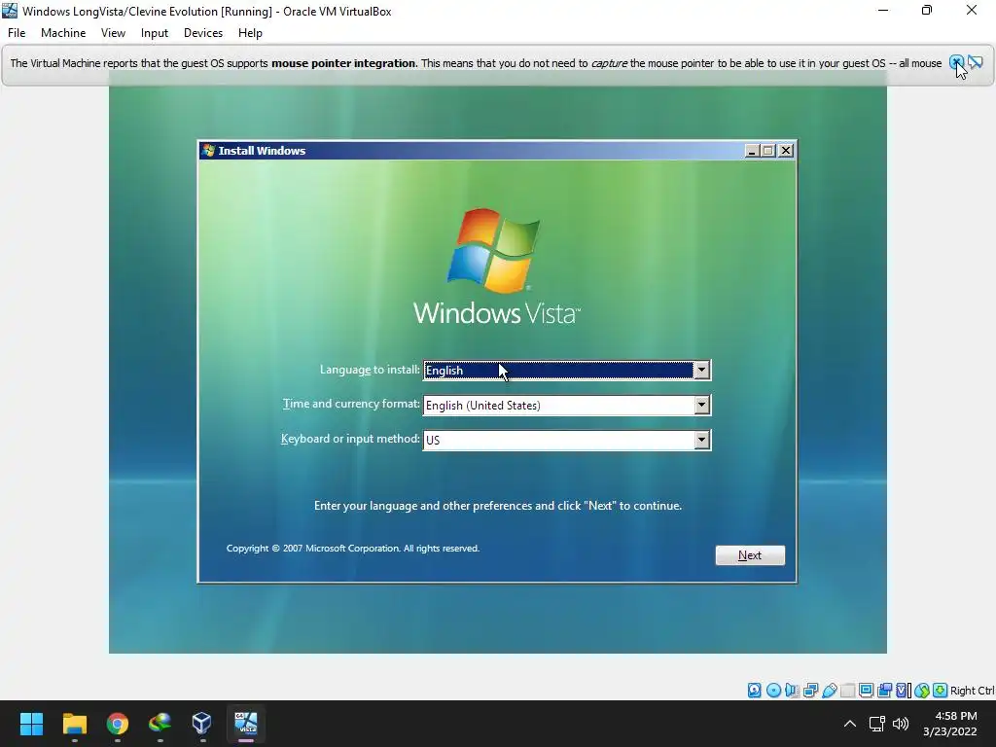Screen dimensions: 996x747
Task: Click the USB devices status icon
Action: (x=830, y=691)
